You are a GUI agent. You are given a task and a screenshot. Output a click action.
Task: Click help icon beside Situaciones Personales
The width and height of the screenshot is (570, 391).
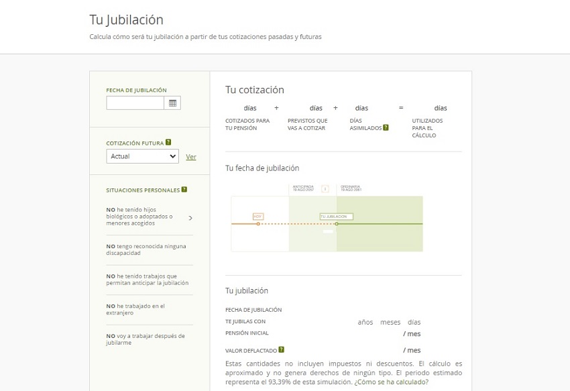(x=184, y=190)
